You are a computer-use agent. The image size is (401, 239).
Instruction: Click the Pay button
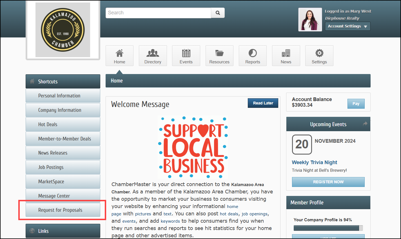pos(356,104)
